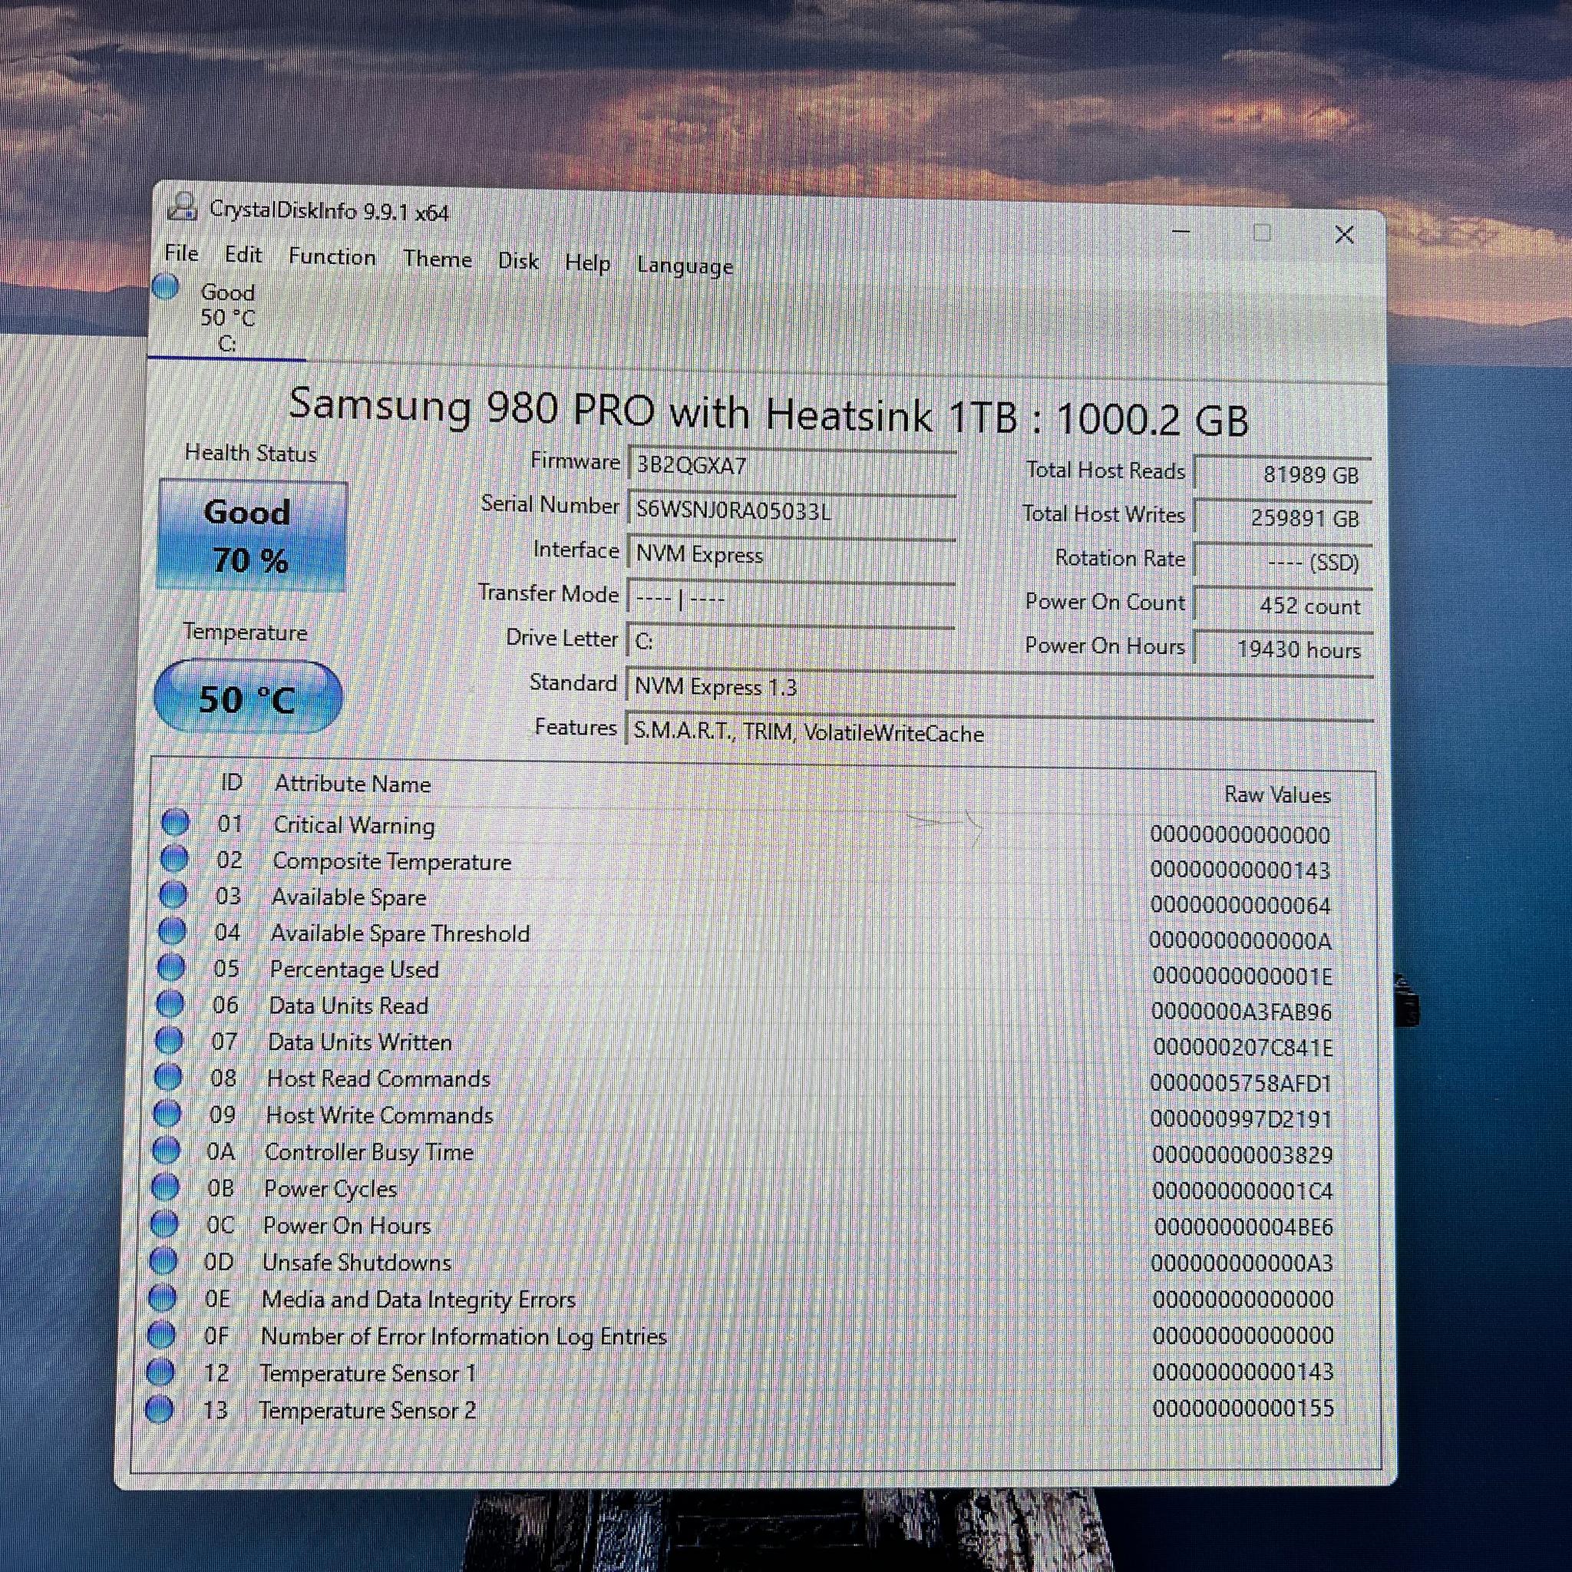Screen dimensions: 1572x1572
Task: Click status orb for Data Units Written row
Action: click(169, 1040)
